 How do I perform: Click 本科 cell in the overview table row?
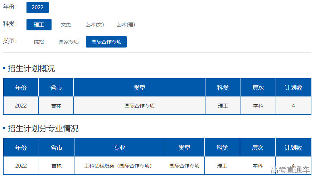258,106
